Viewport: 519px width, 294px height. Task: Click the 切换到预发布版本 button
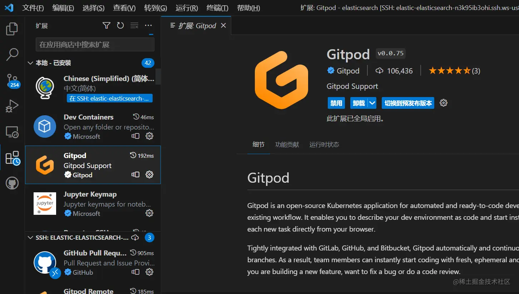408,103
